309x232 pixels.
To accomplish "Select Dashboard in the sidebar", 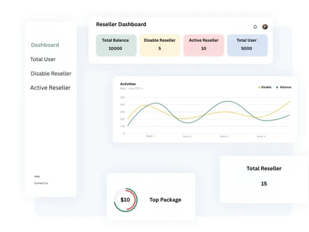I will point(45,45).
